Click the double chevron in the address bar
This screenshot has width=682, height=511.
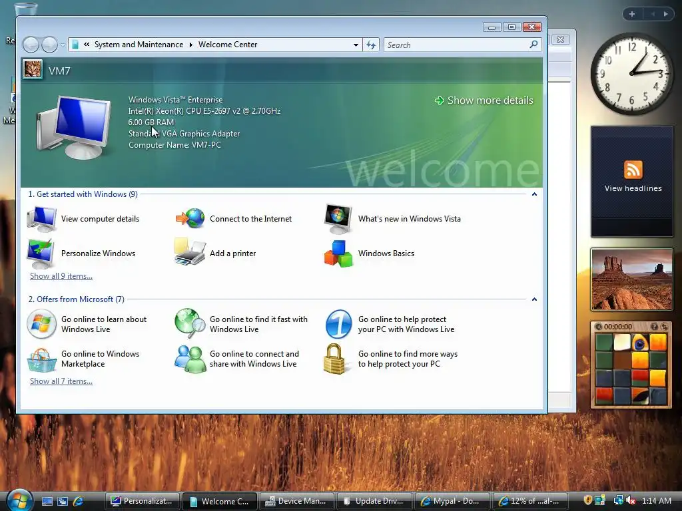coord(87,45)
